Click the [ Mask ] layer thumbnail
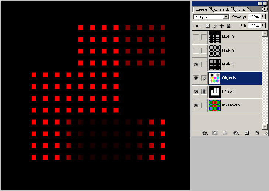 tap(215, 92)
